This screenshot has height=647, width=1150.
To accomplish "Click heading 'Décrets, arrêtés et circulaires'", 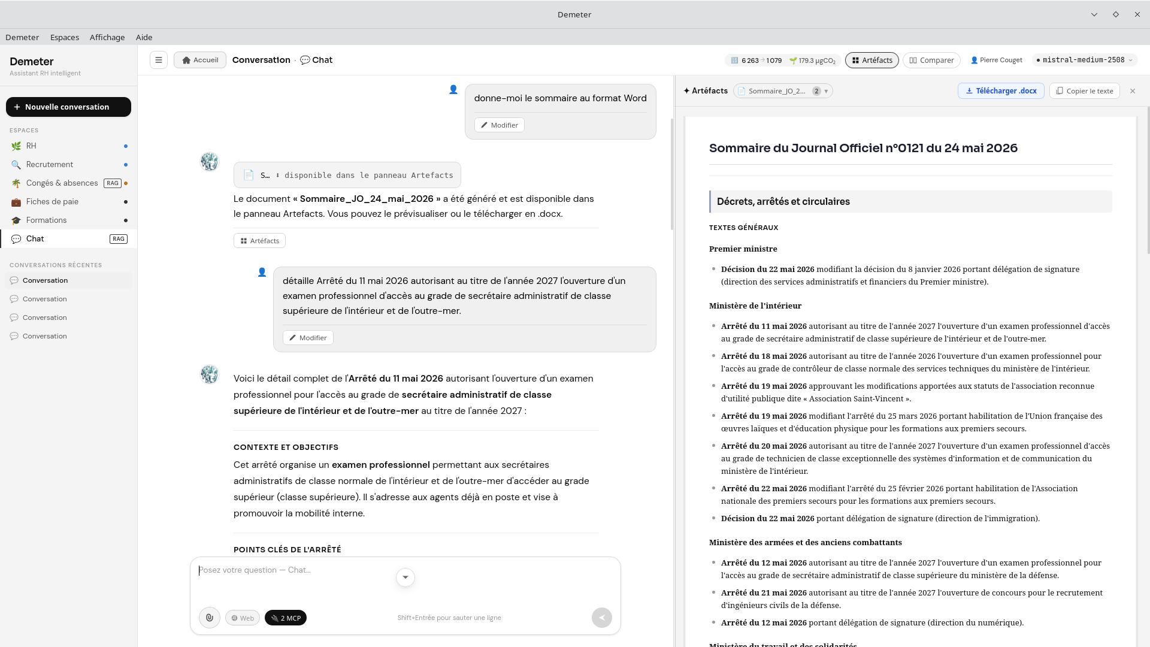I will point(783,202).
